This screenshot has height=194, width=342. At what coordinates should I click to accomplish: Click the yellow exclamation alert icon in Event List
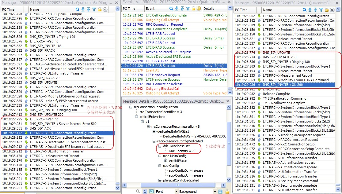[x=199, y=9]
